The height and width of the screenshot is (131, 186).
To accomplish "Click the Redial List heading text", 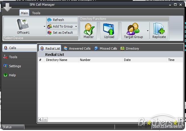I will pos(55,54).
